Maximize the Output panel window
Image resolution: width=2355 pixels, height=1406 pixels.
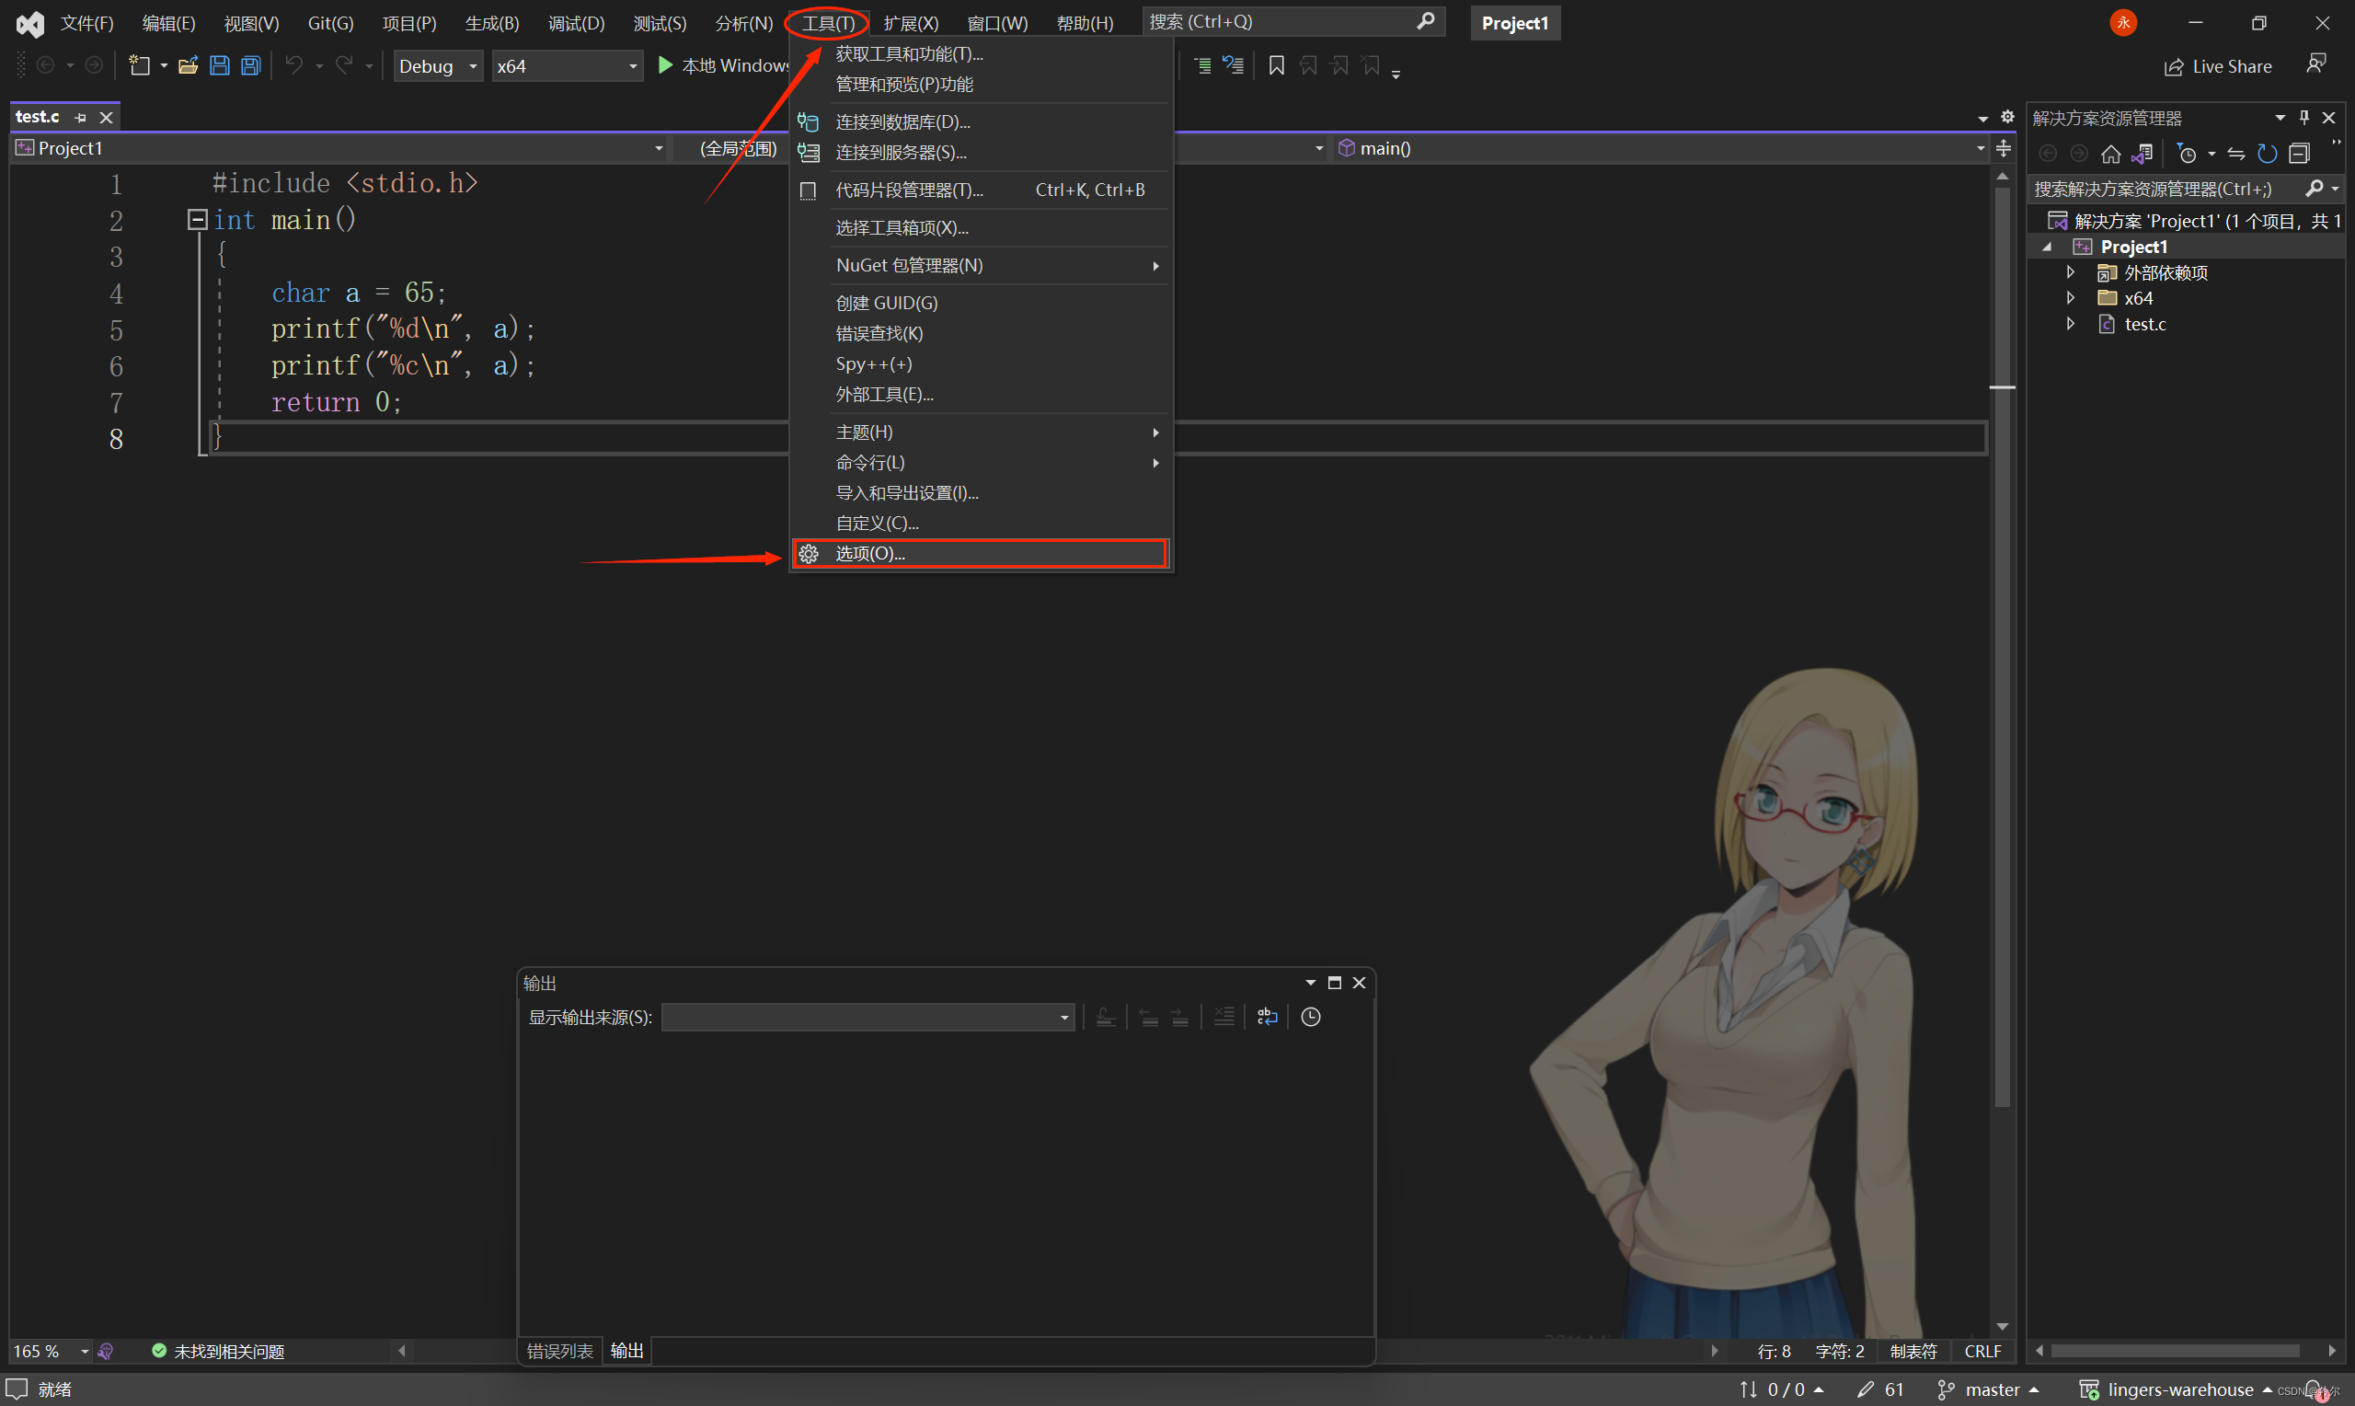tap(1334, 983)
